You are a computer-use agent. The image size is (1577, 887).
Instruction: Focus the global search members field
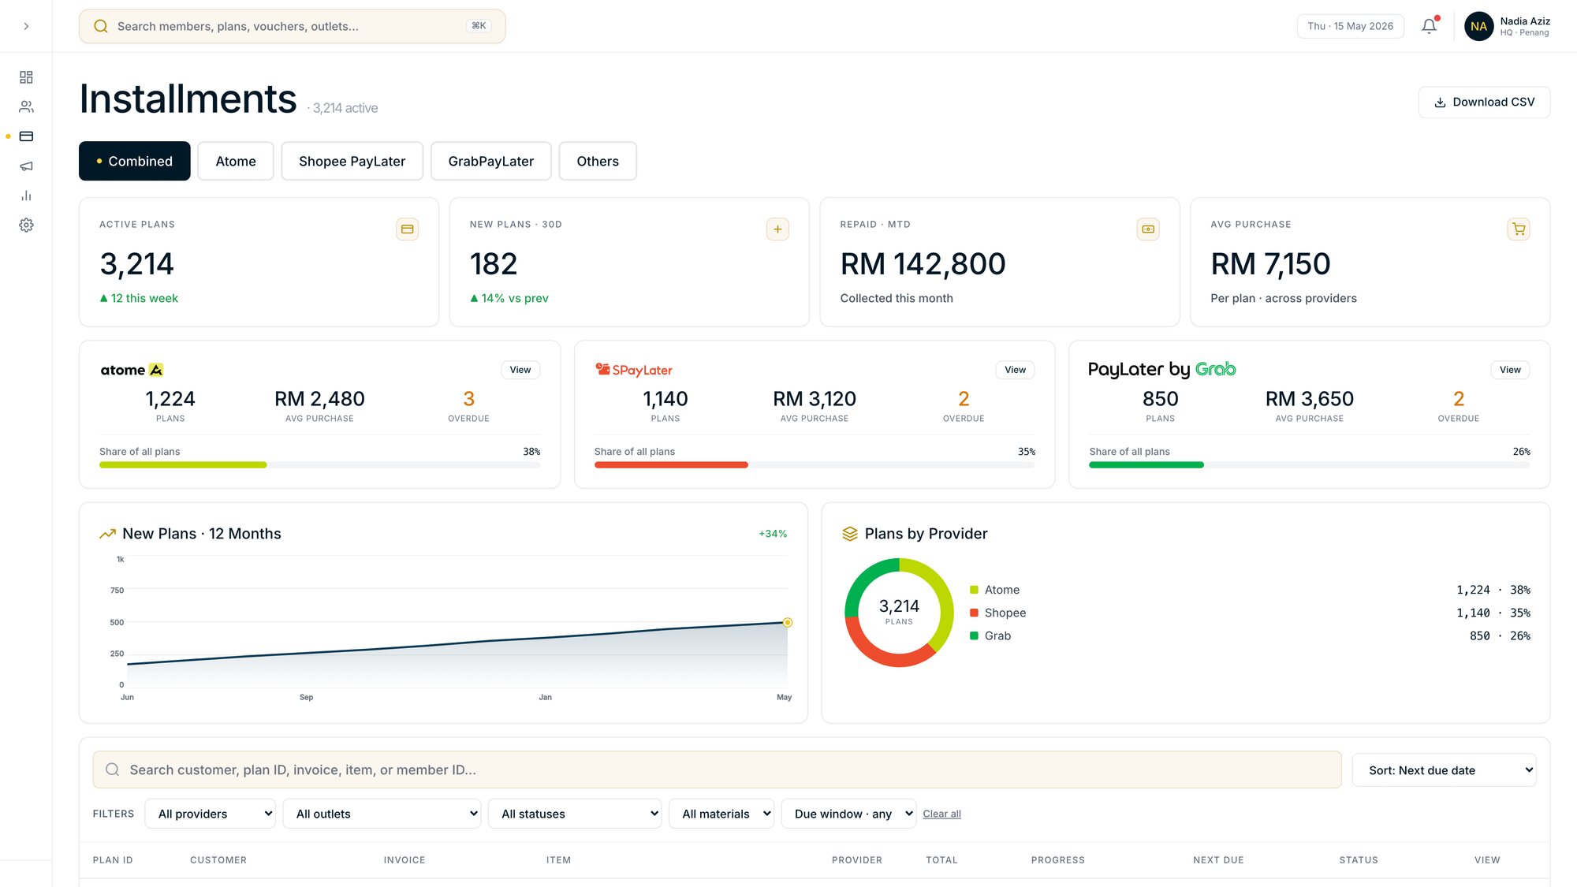click(x=292, y=26)
